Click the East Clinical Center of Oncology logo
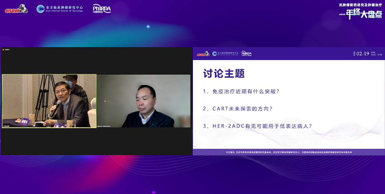The image size is (385, 194). (x=60, y=9)
